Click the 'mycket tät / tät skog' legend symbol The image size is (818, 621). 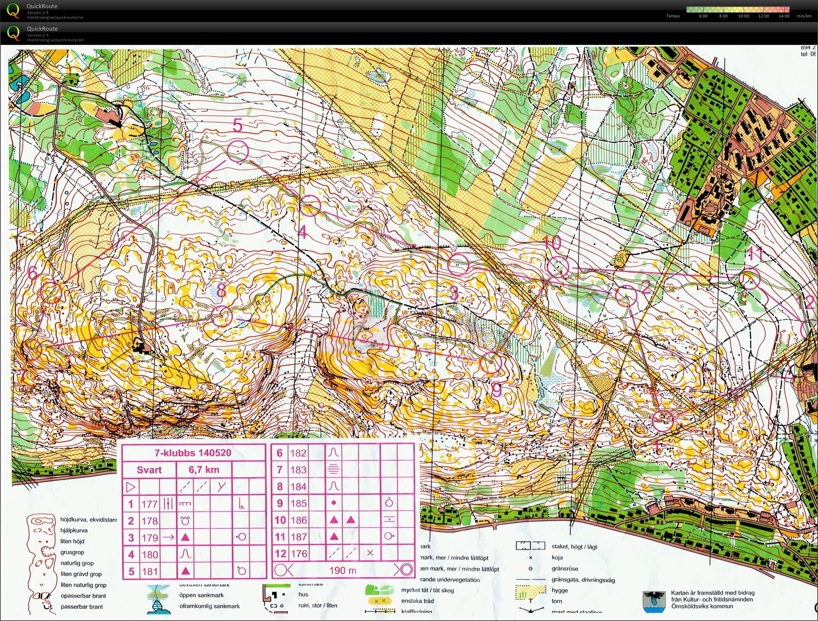tap(381, 590)
